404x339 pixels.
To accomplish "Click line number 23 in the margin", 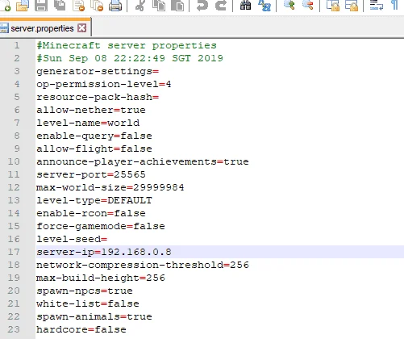I will (x=14, y=329).
